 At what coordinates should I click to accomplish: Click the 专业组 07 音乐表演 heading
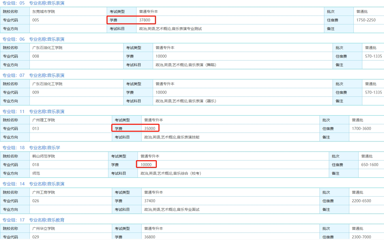point(33,76)
